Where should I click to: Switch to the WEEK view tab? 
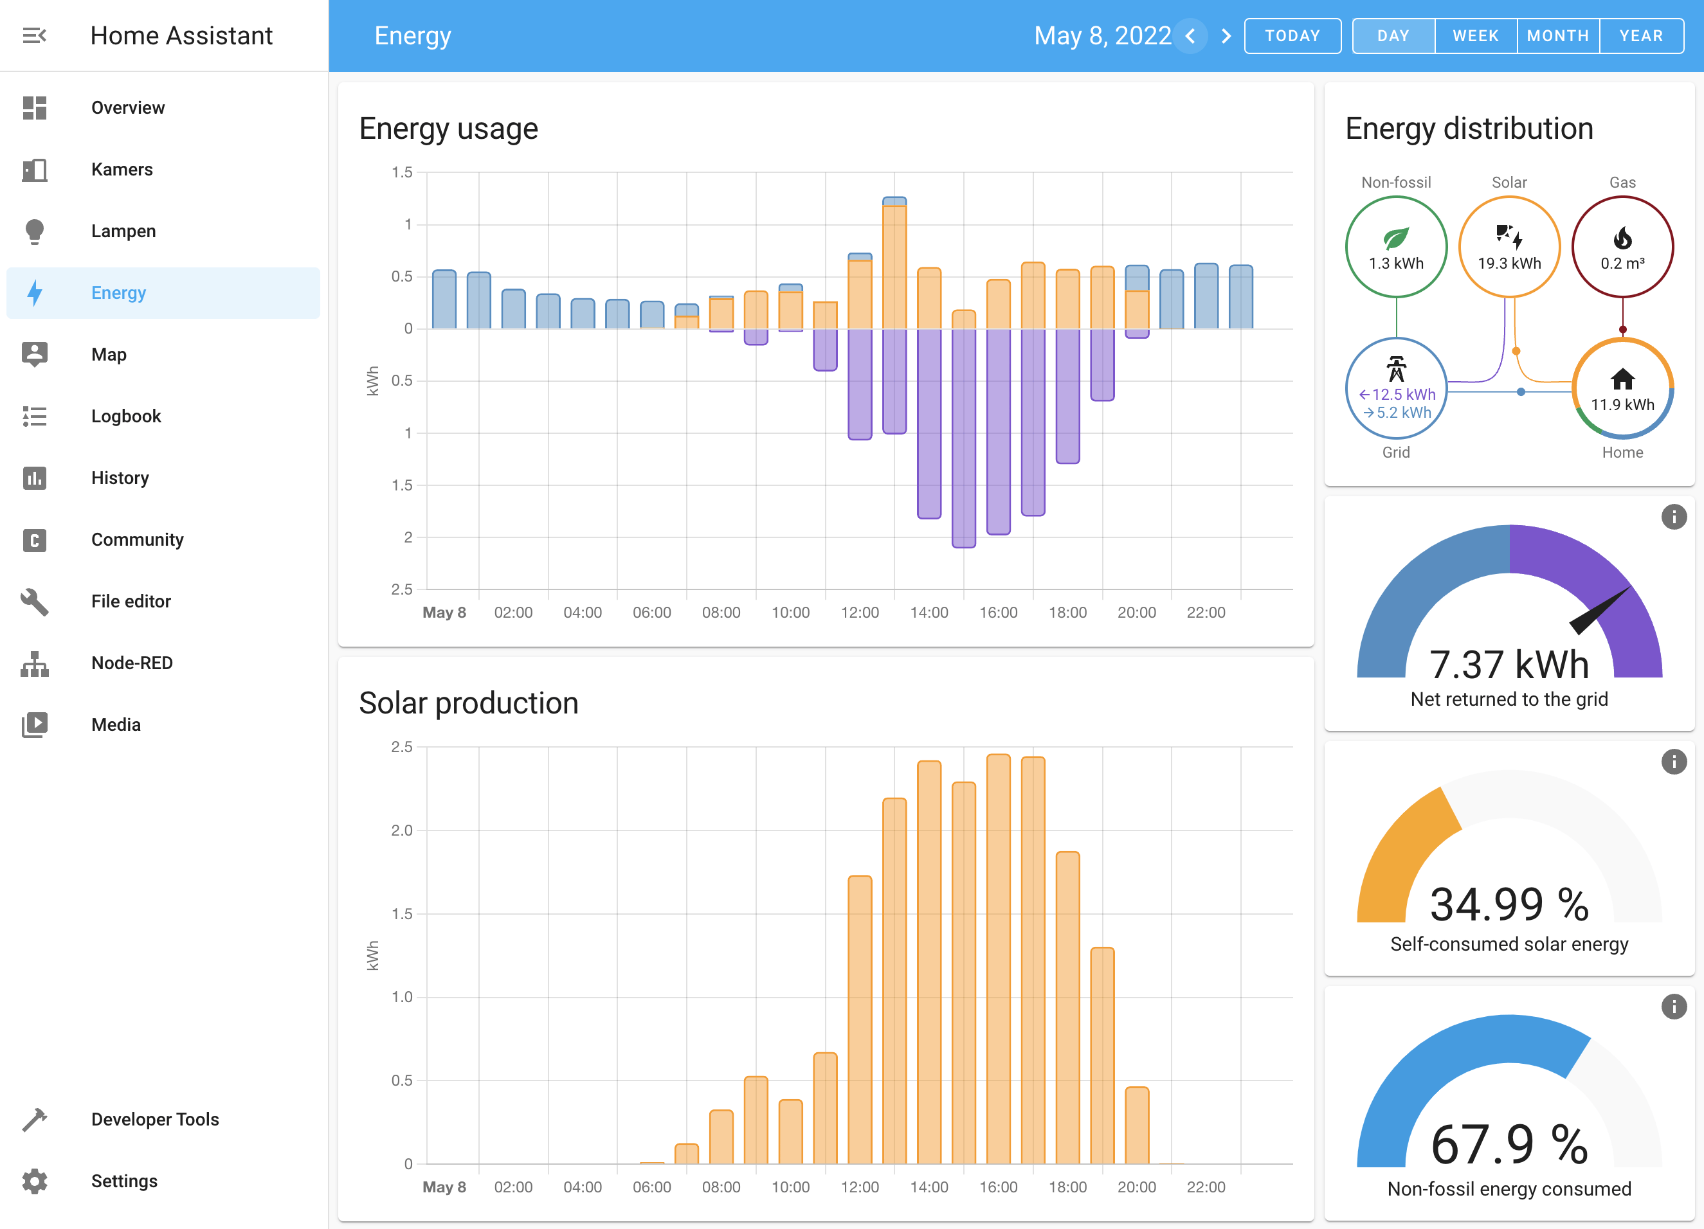point(1475,35)
